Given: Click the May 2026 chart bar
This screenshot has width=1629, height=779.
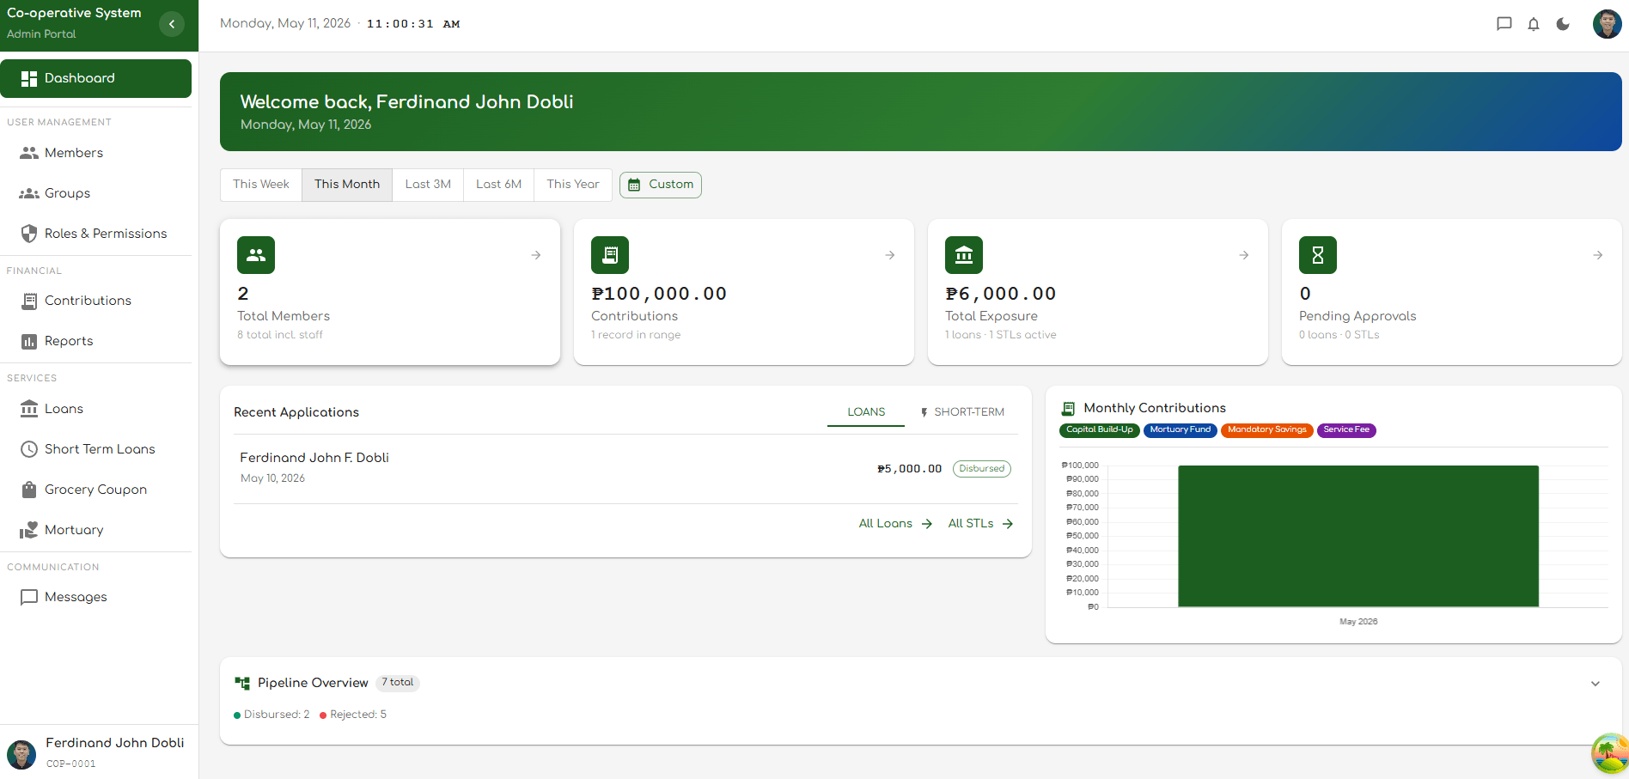Looking at the screenshot, I should [1358, 536].
